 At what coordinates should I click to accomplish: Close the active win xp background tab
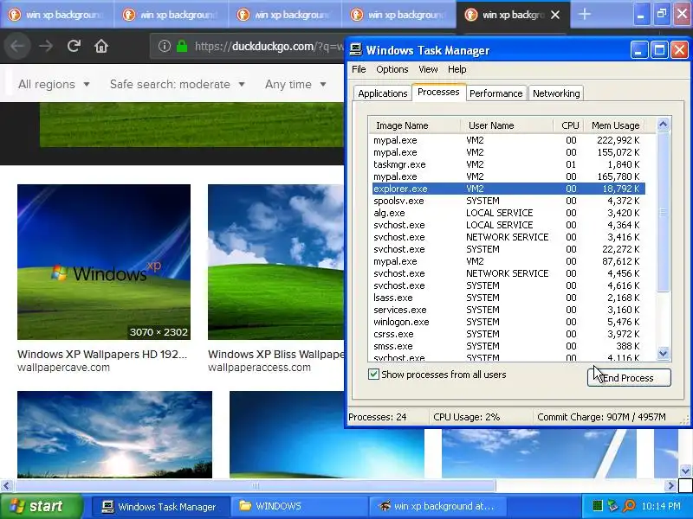click(x=555, y=15)
